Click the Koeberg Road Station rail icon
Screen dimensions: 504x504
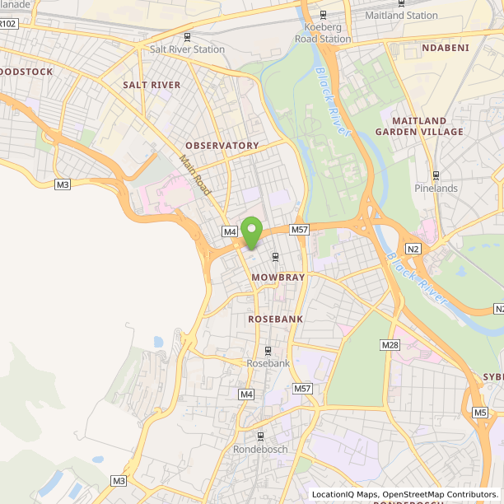coord(324,15)
